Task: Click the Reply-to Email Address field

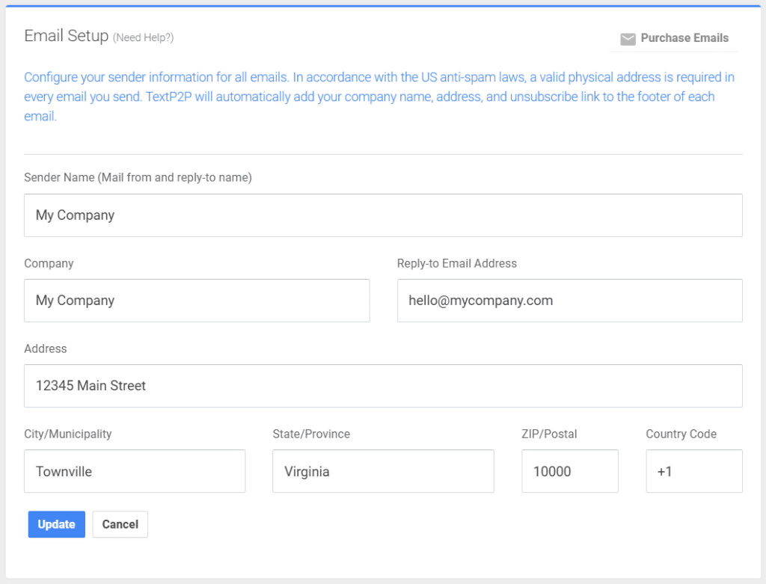Action: (x=570, y=301)
